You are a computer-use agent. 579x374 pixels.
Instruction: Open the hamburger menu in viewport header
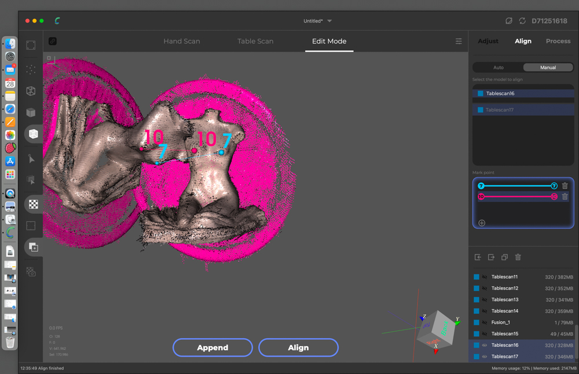[x=459, y=41]
